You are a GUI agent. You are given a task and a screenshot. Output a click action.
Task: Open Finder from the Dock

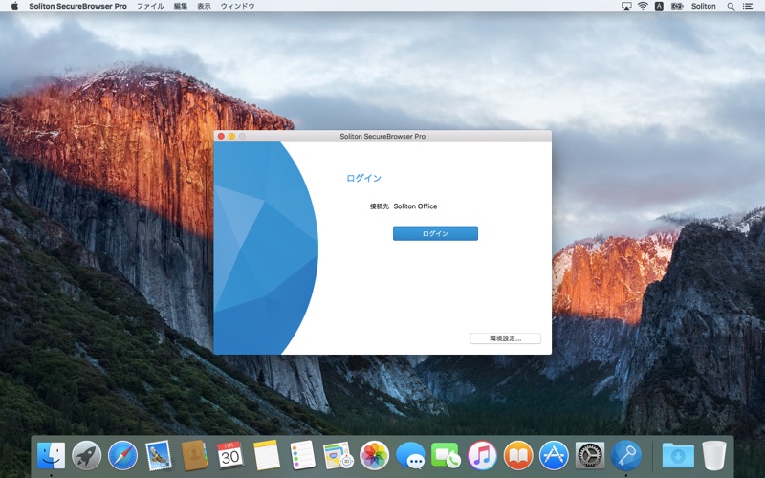pos(52,456)
